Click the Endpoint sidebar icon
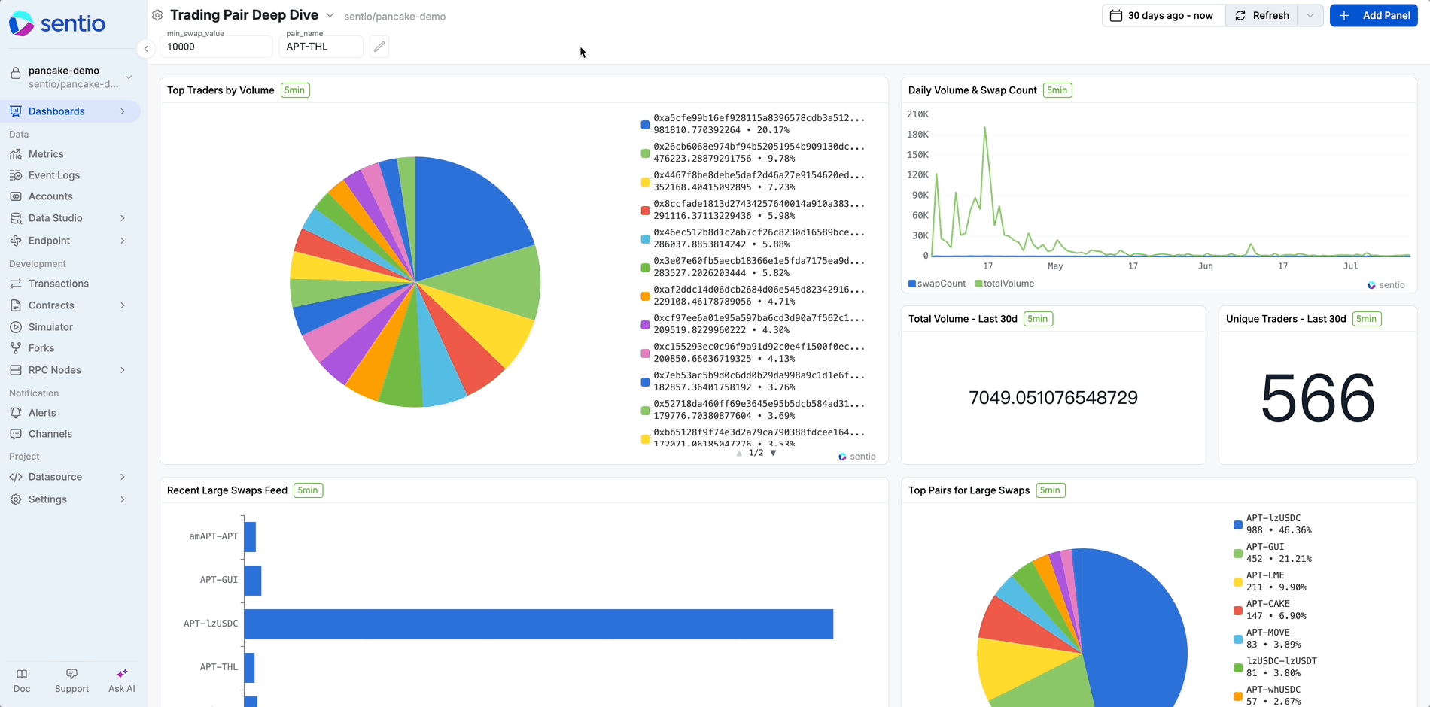 15,241
